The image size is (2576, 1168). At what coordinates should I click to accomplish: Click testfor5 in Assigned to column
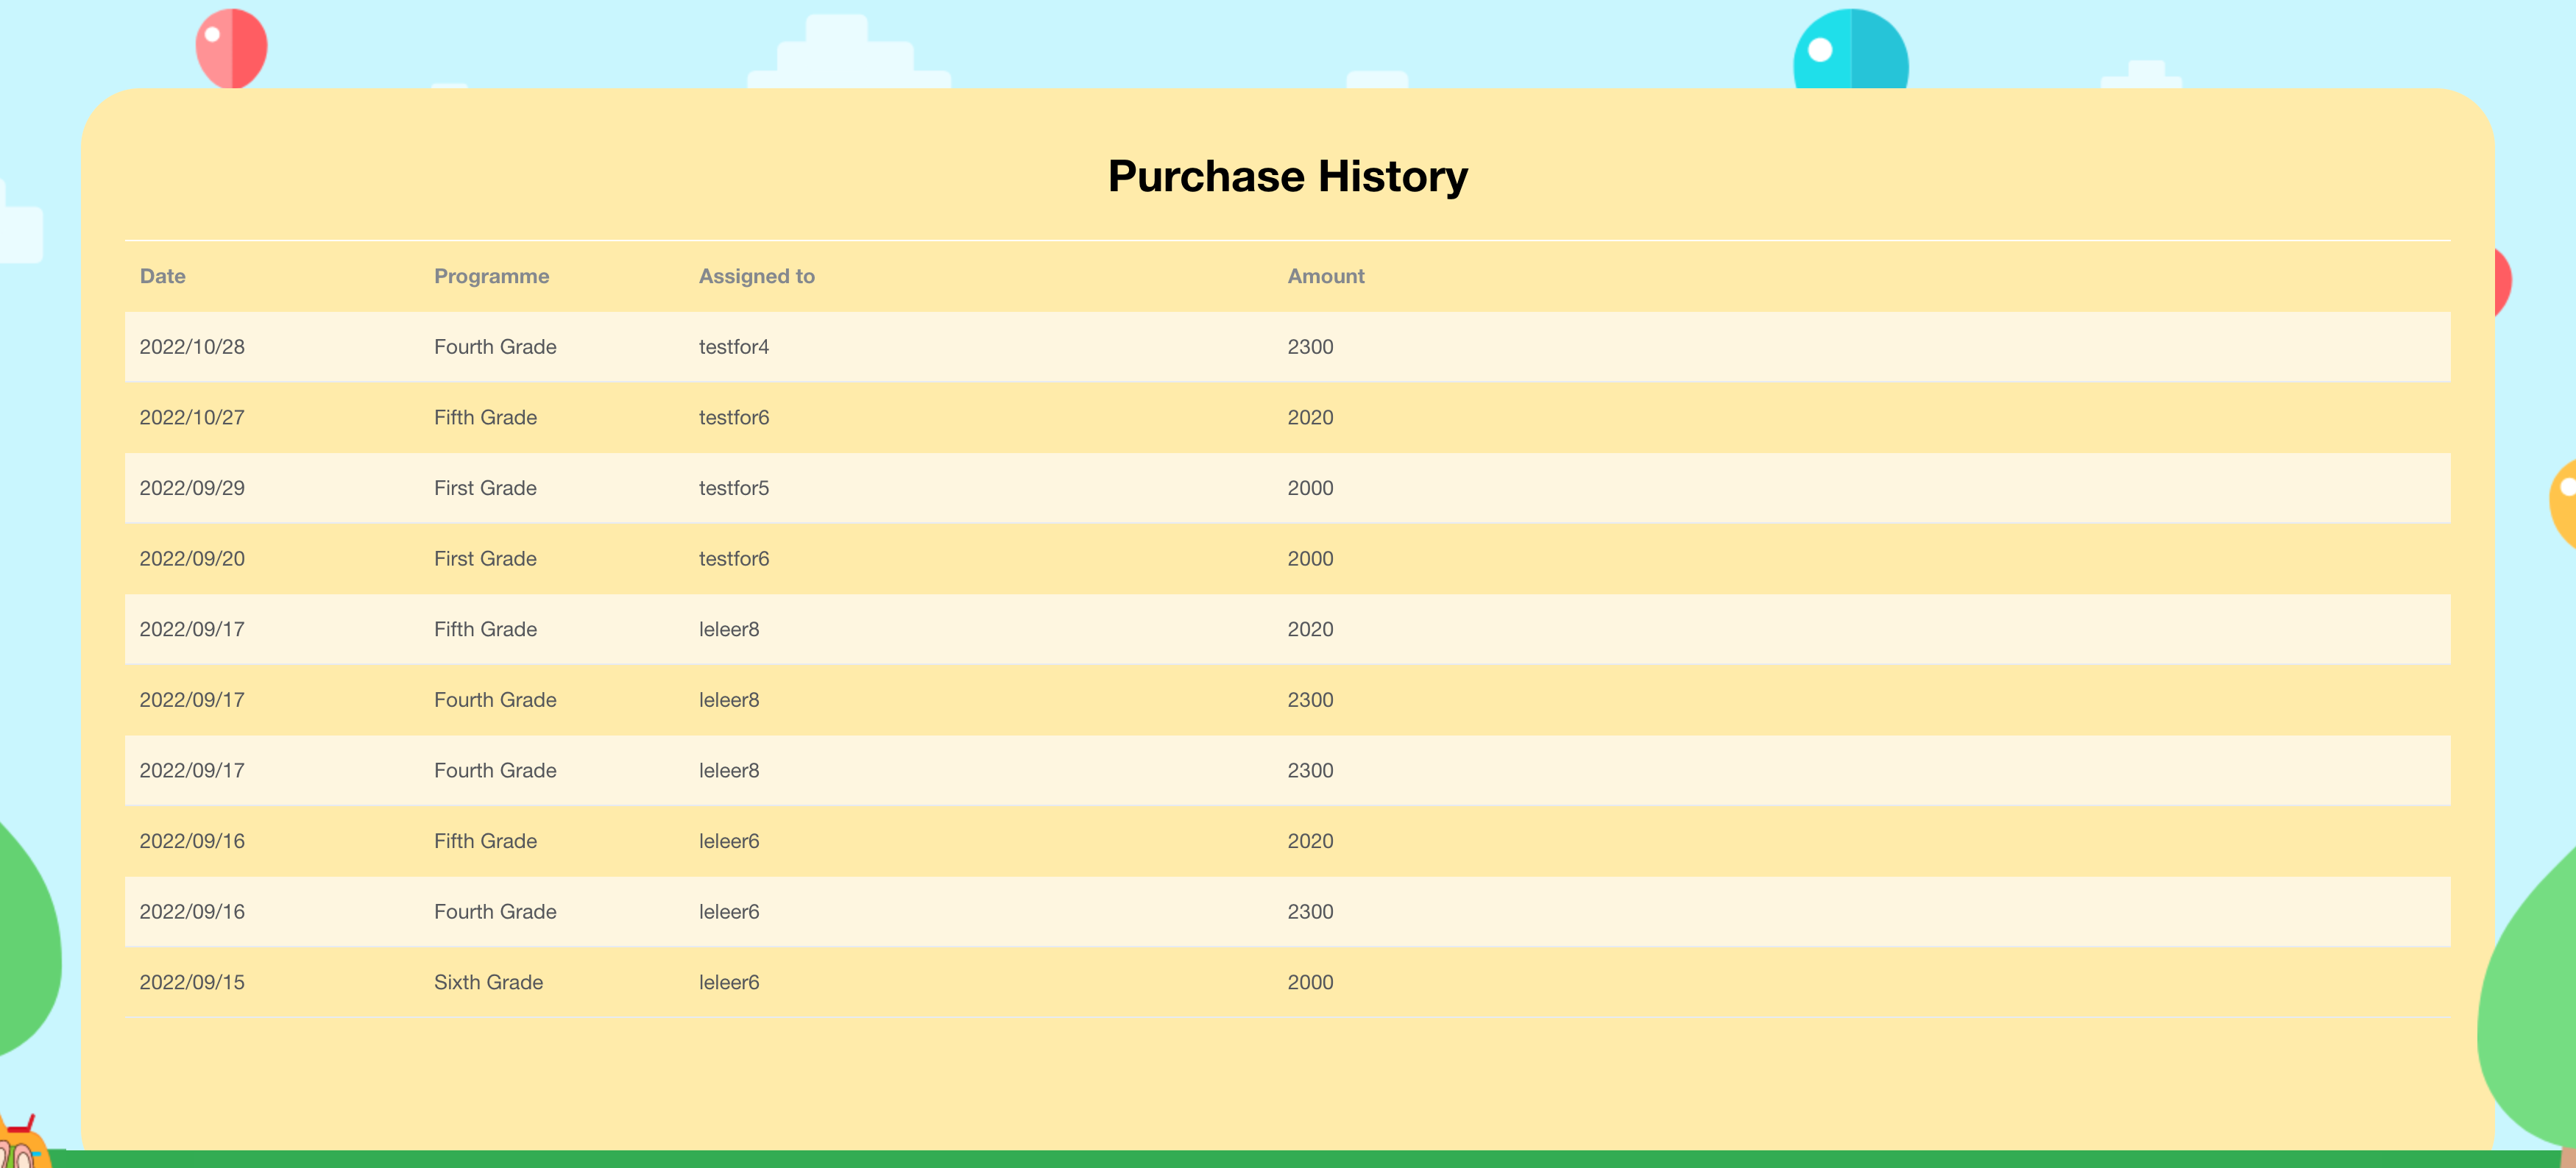click(x=734, y=488)
